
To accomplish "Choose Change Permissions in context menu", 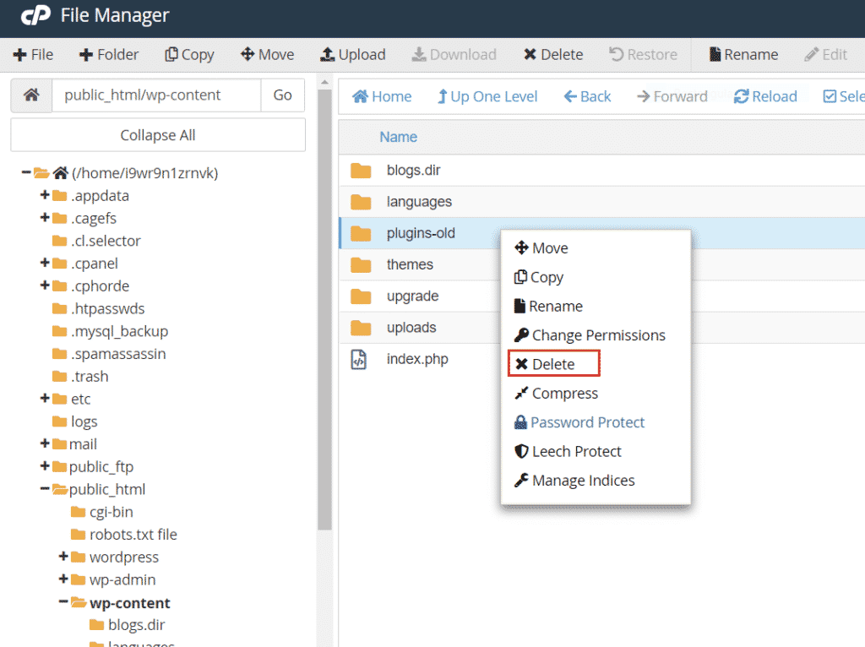I will point(590,335).
